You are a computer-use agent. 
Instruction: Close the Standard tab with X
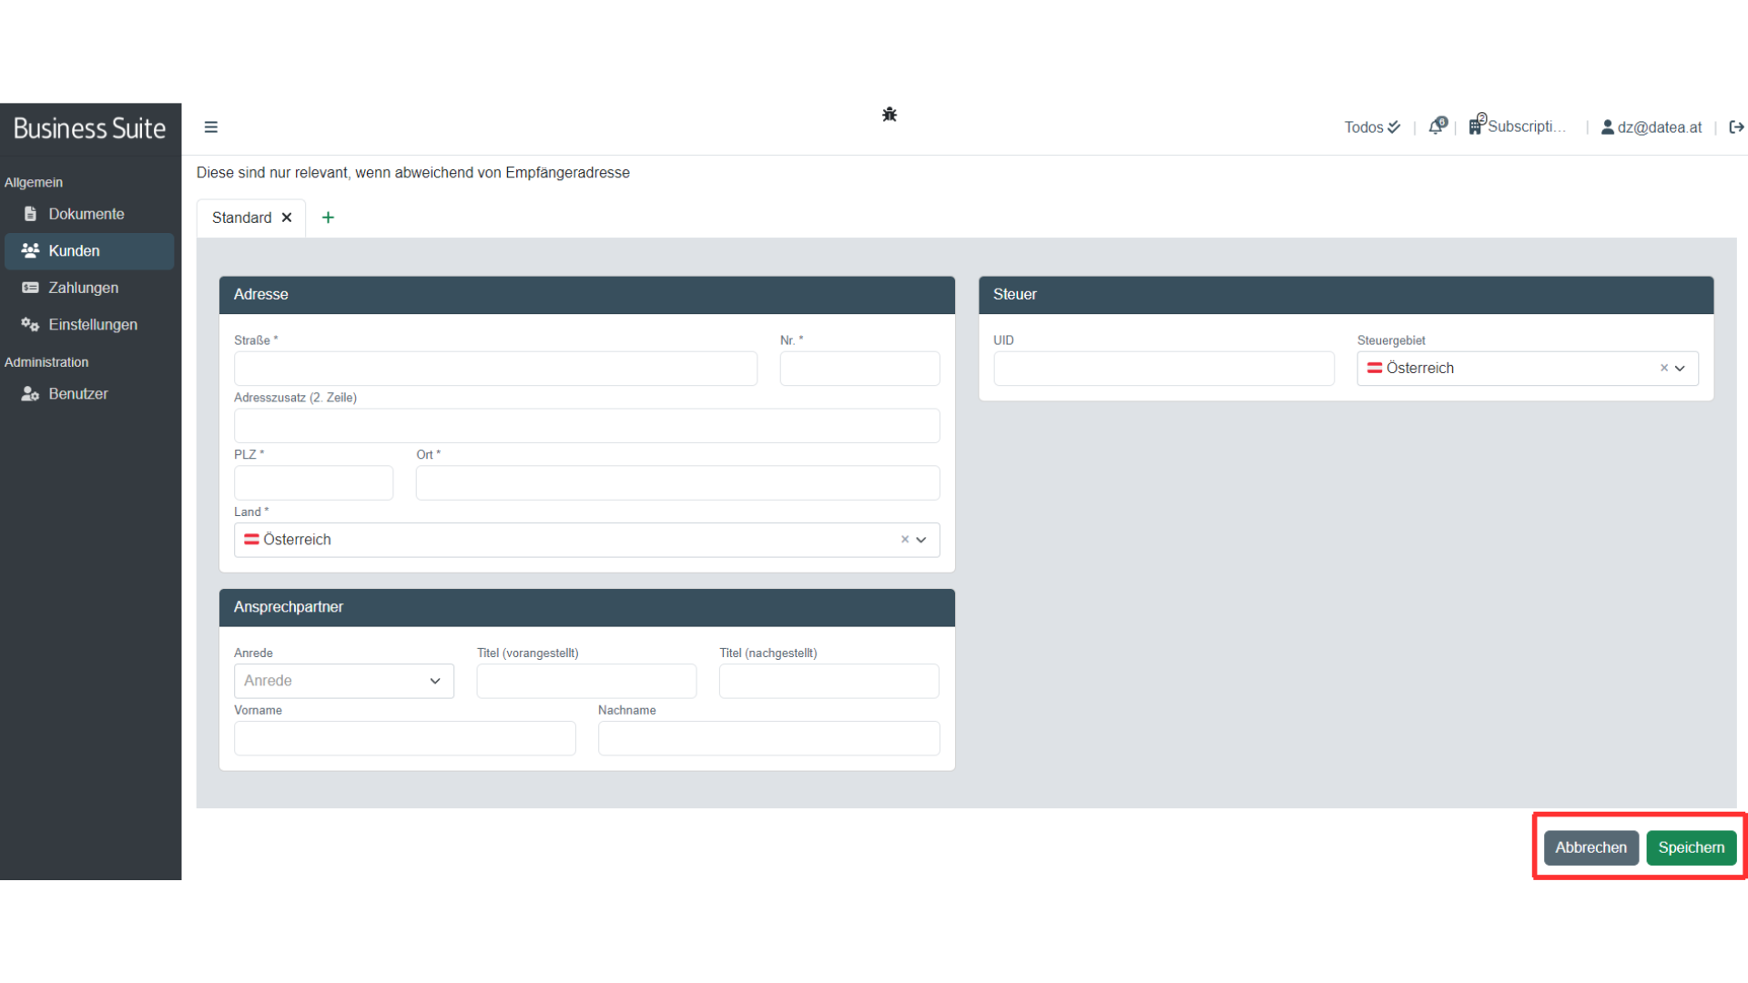(x=287, y=218)
